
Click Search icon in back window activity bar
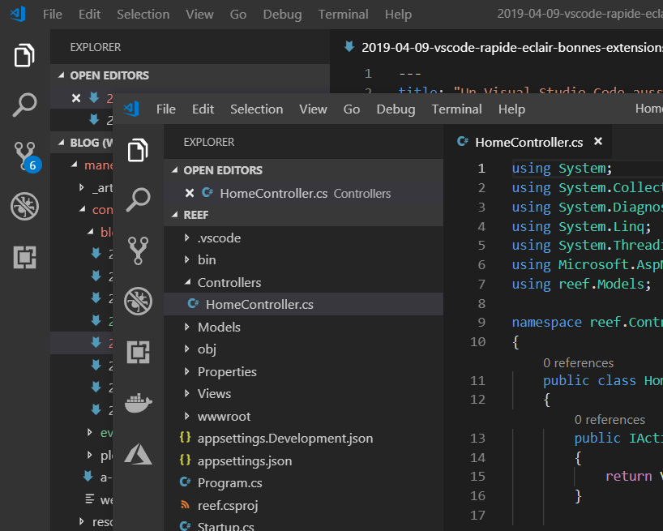point(24,105)
